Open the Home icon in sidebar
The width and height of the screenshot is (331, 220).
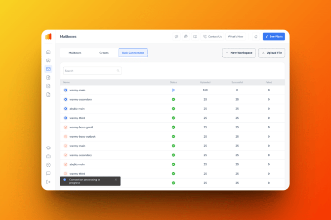[x=48, y=52]
